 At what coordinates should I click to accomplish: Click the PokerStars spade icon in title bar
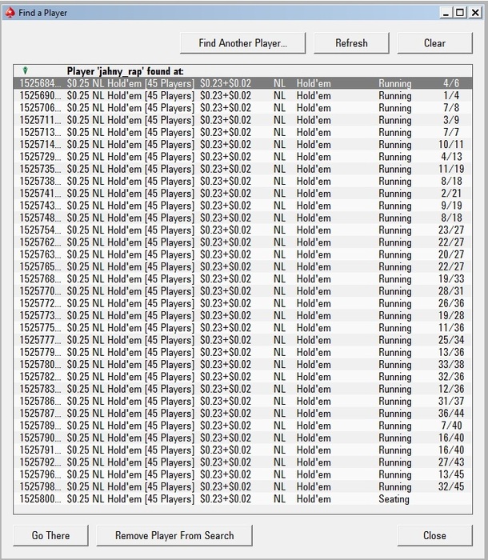click(10, 13)
